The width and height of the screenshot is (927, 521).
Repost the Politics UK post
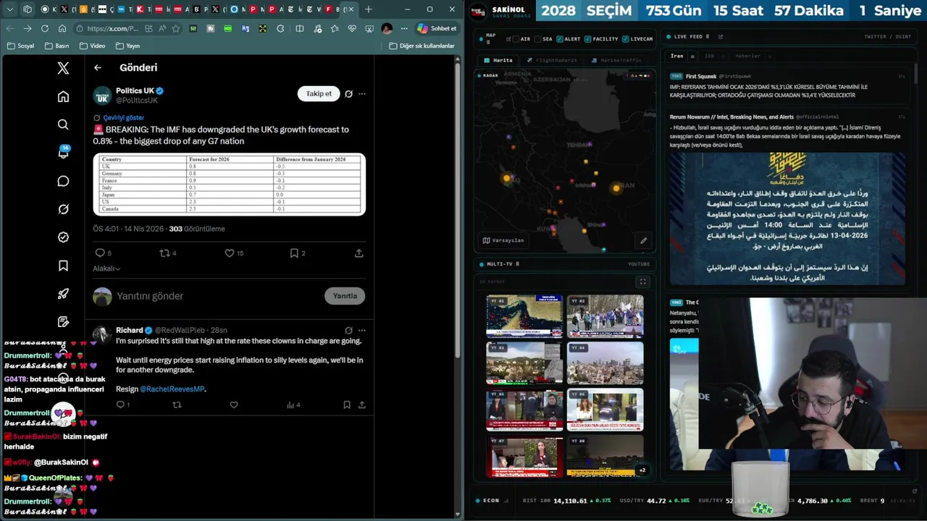pyautogui.click(x=164, y=253)
